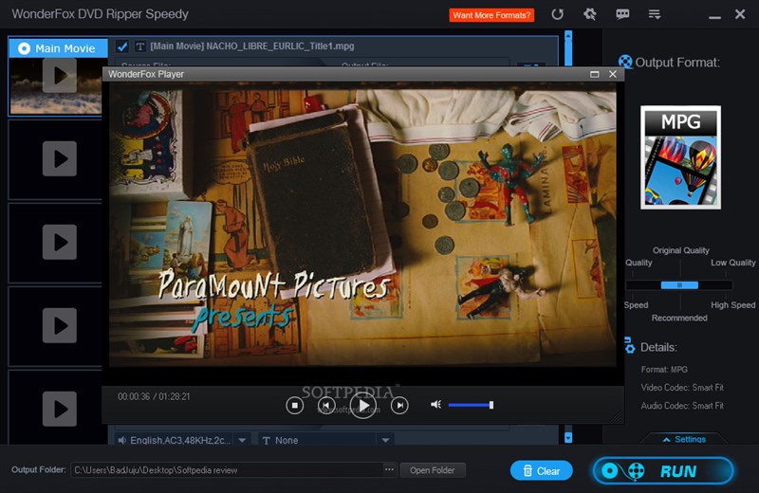This screenshot has width=759, height=493.
Task: Skip to next in WonderFox Player
Action: tap(399, 406)
